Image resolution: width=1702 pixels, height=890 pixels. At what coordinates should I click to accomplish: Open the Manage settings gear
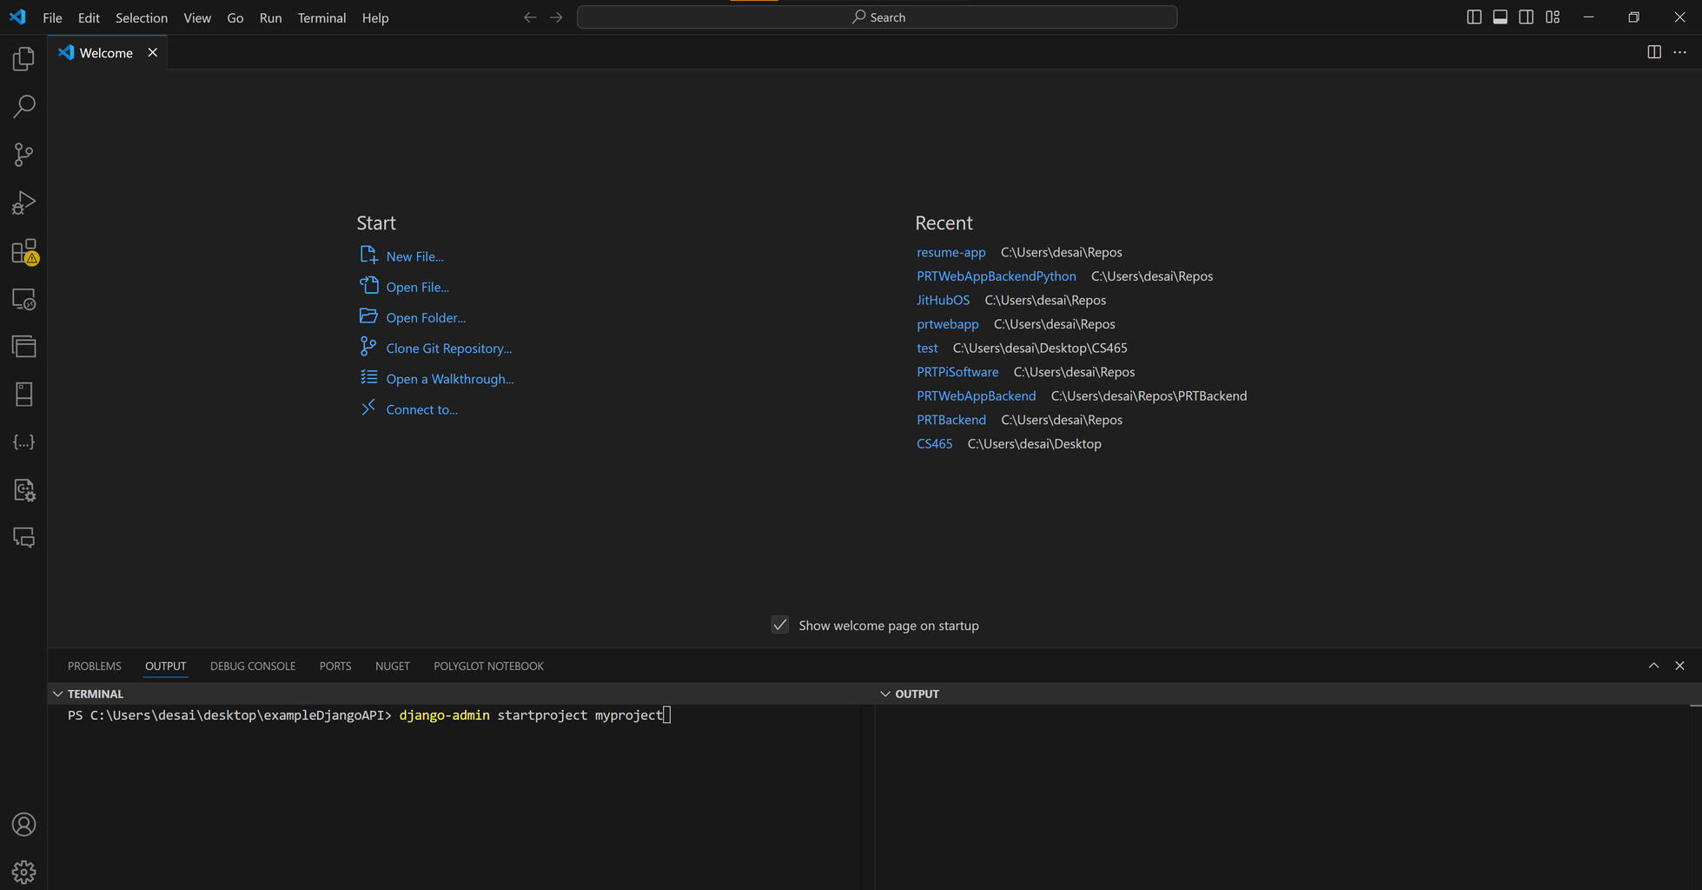23,871
